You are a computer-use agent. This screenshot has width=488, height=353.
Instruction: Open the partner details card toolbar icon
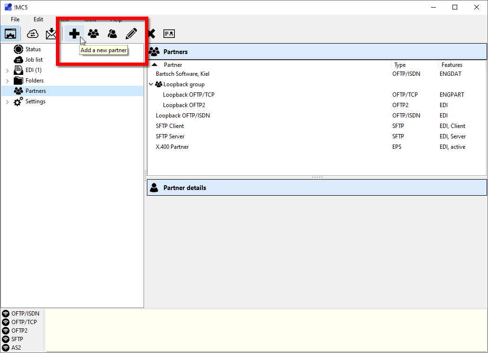169,33
